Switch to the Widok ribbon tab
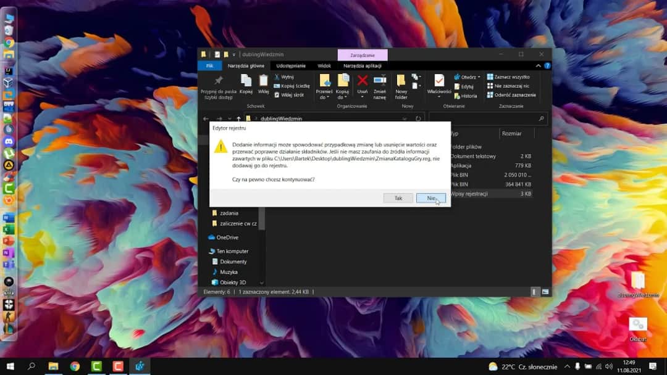This screenshot has width=667, height=375. coord(324,65)
